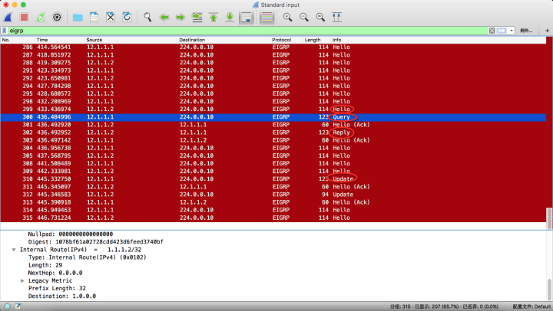Zoom in on packet text
553x311 pixels.
[287, 18]
